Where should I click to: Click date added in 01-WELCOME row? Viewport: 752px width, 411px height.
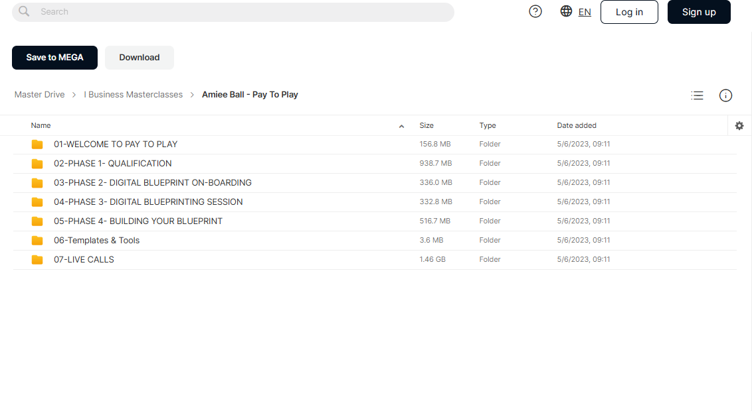pos(583,144)
